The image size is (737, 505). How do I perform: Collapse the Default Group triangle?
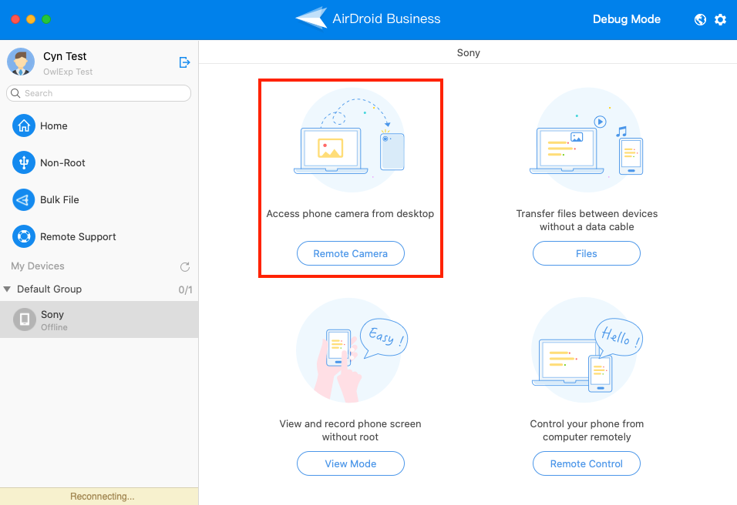(x=7, y=289)
